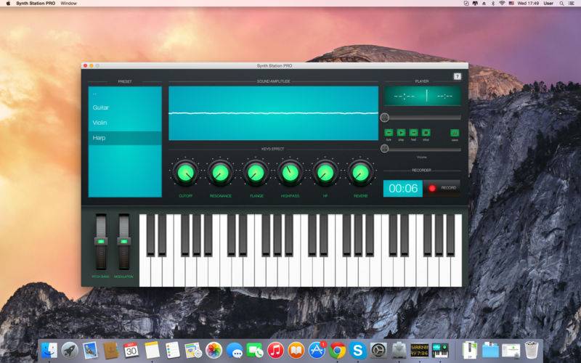The width and height of the screenshot is (581, 363).
Task: Click the red Record button
Action: [x=442, y=188]
